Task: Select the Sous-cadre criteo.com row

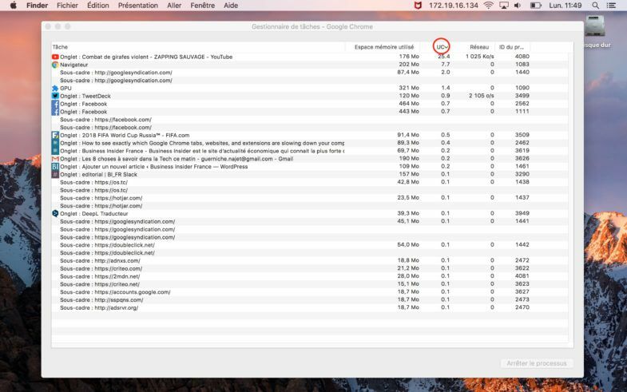Action: [310, 268]
